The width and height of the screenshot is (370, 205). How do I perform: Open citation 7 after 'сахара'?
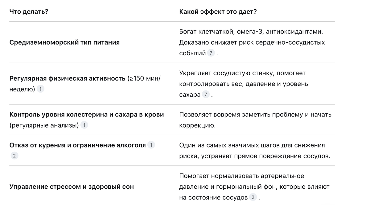206,94
